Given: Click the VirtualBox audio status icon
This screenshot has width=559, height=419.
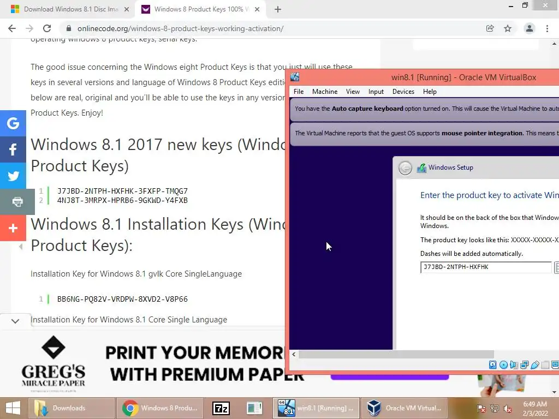Looking at the screenshot, I should (x=514, y=364).
